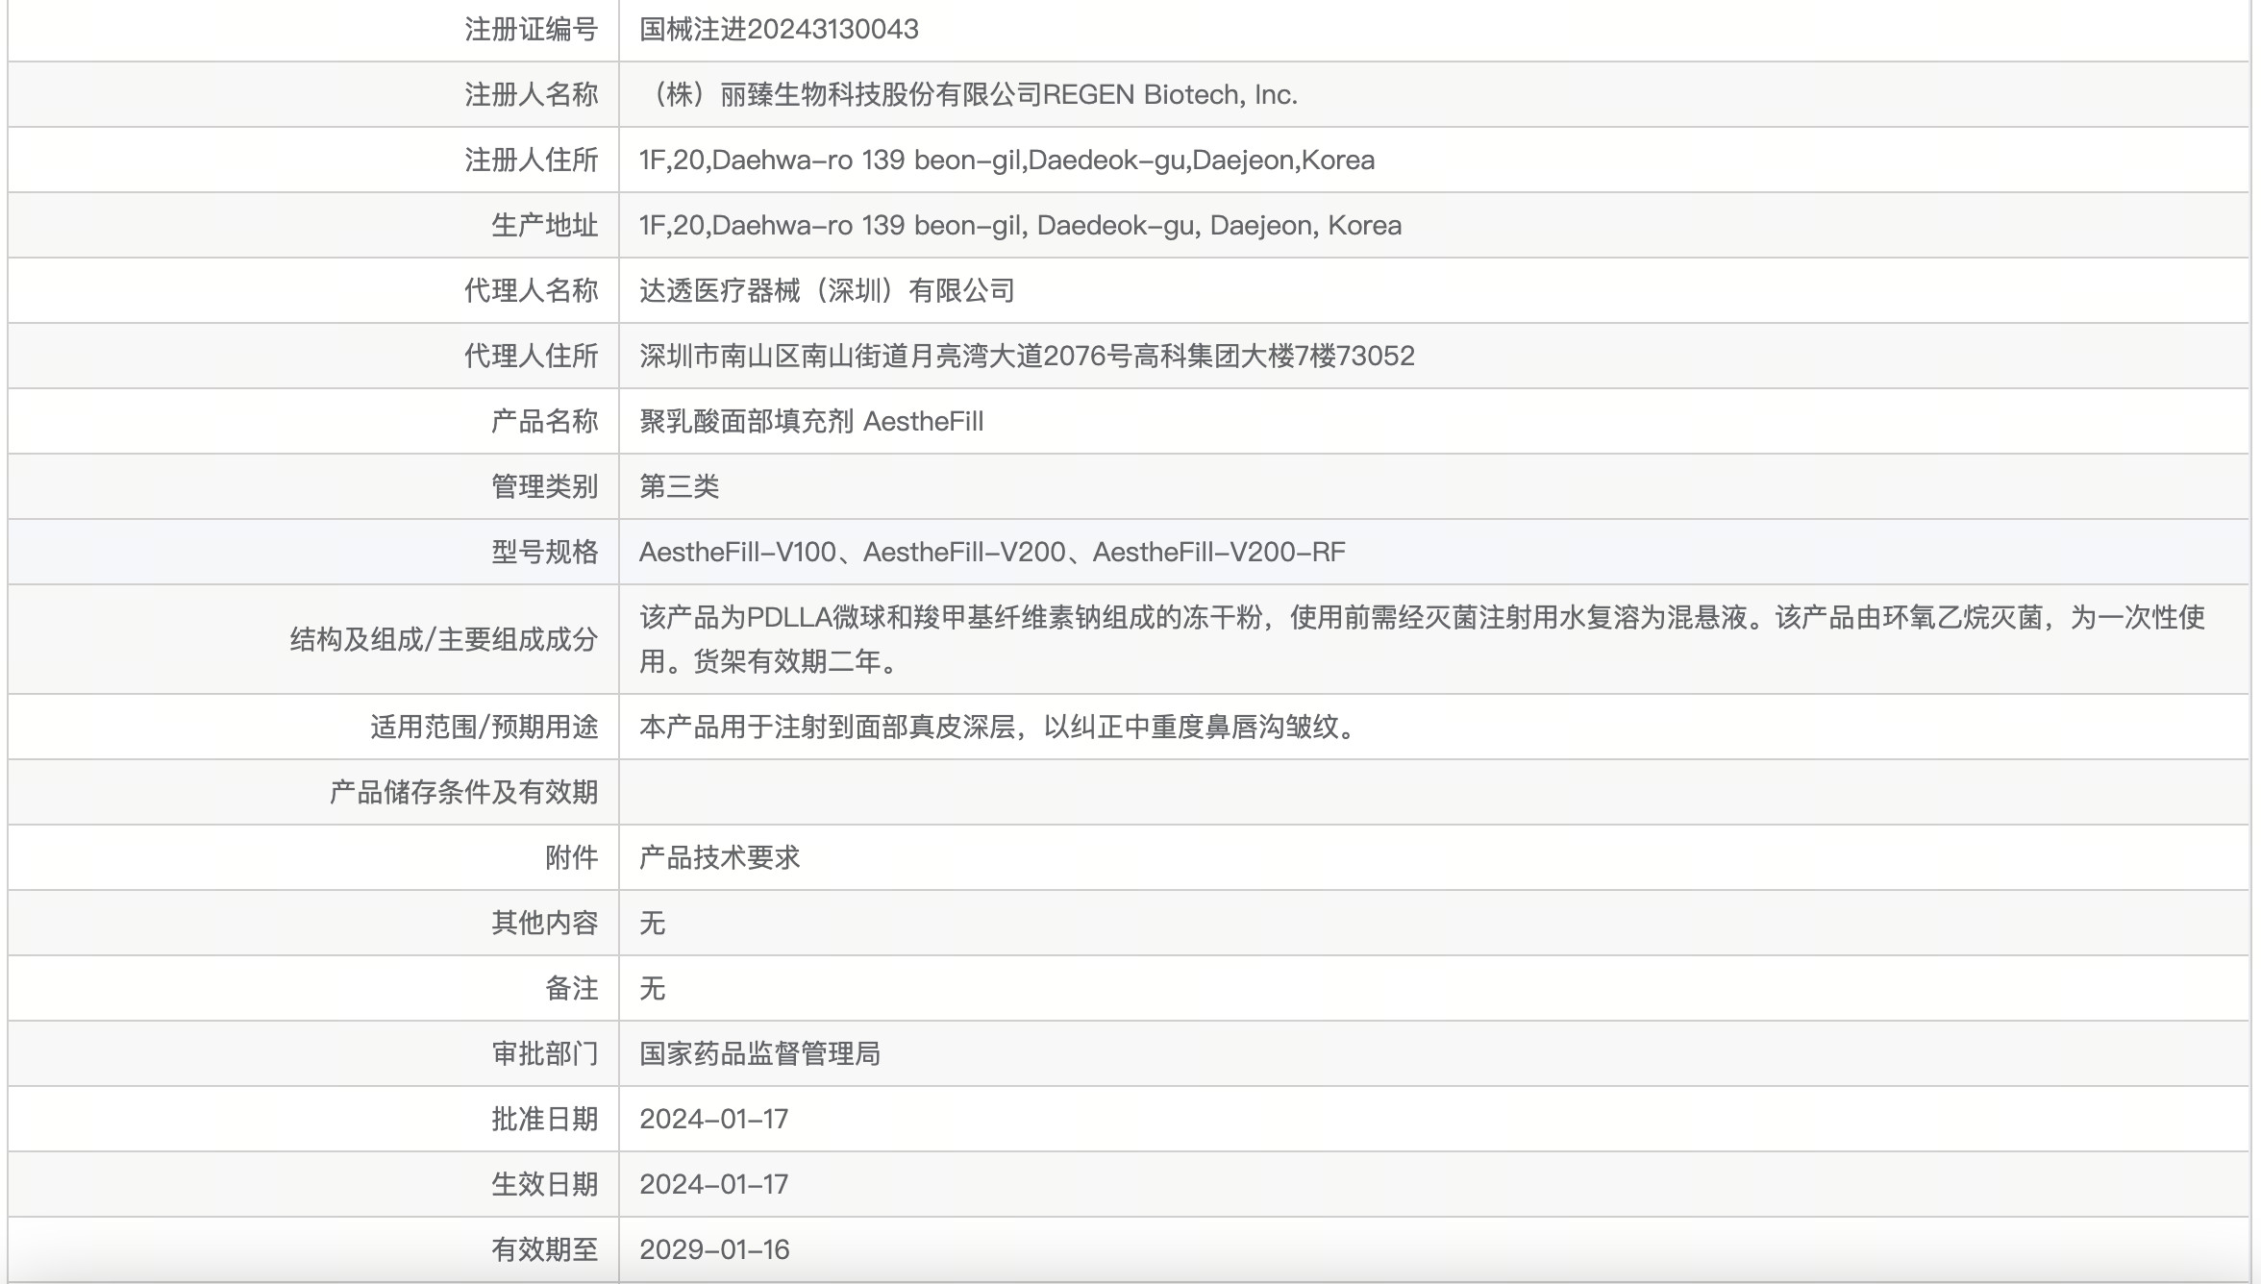Select the 代理人住所 label
The image size is (2261, 1284).
click(x=532, y=356)
